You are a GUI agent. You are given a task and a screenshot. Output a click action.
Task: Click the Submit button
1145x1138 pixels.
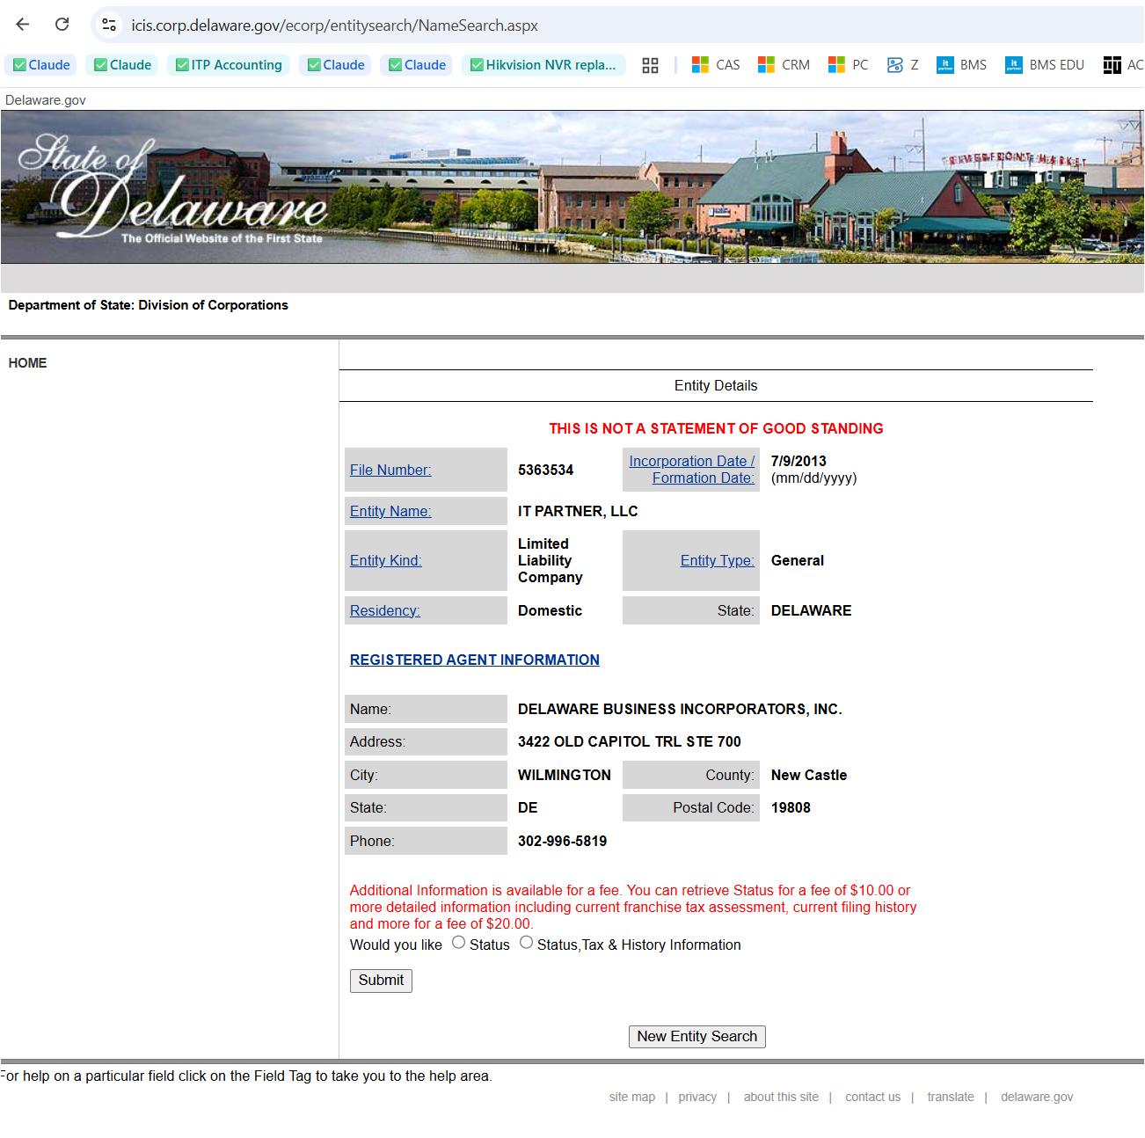click(381, 981)
